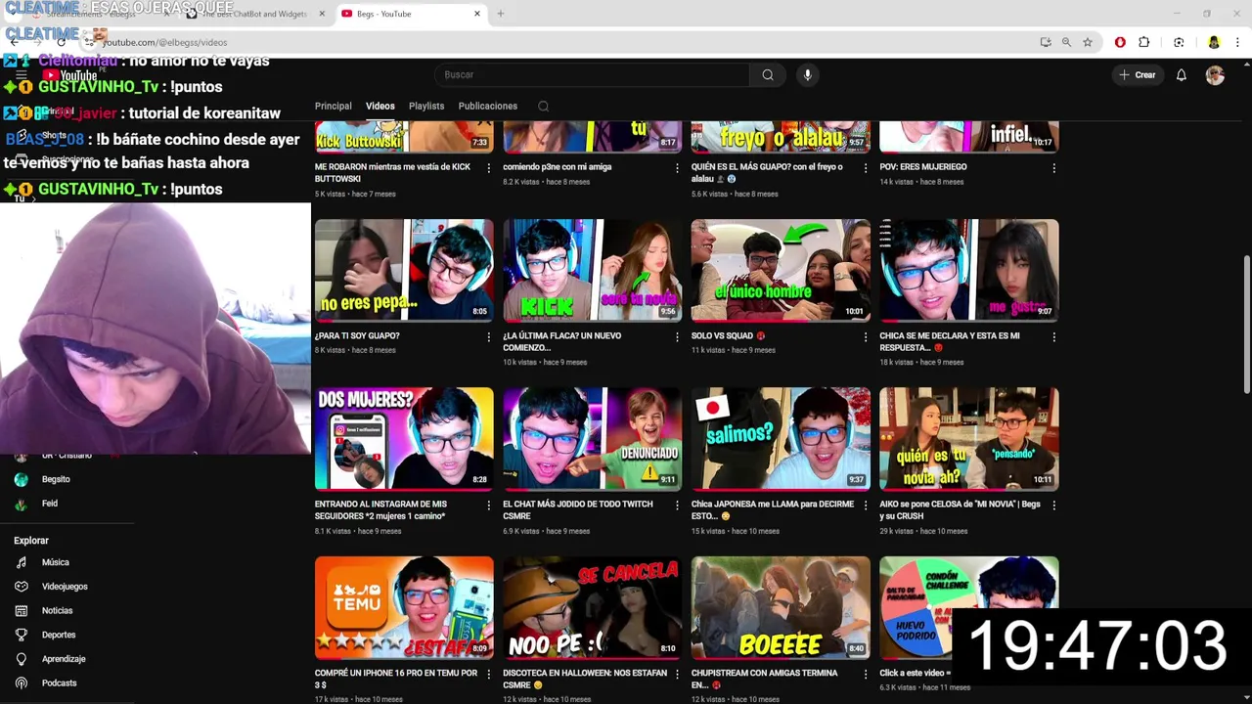Open Noticias in the Explorar sidebar
Screen dimensions: 1252x704
pos(57,610)
